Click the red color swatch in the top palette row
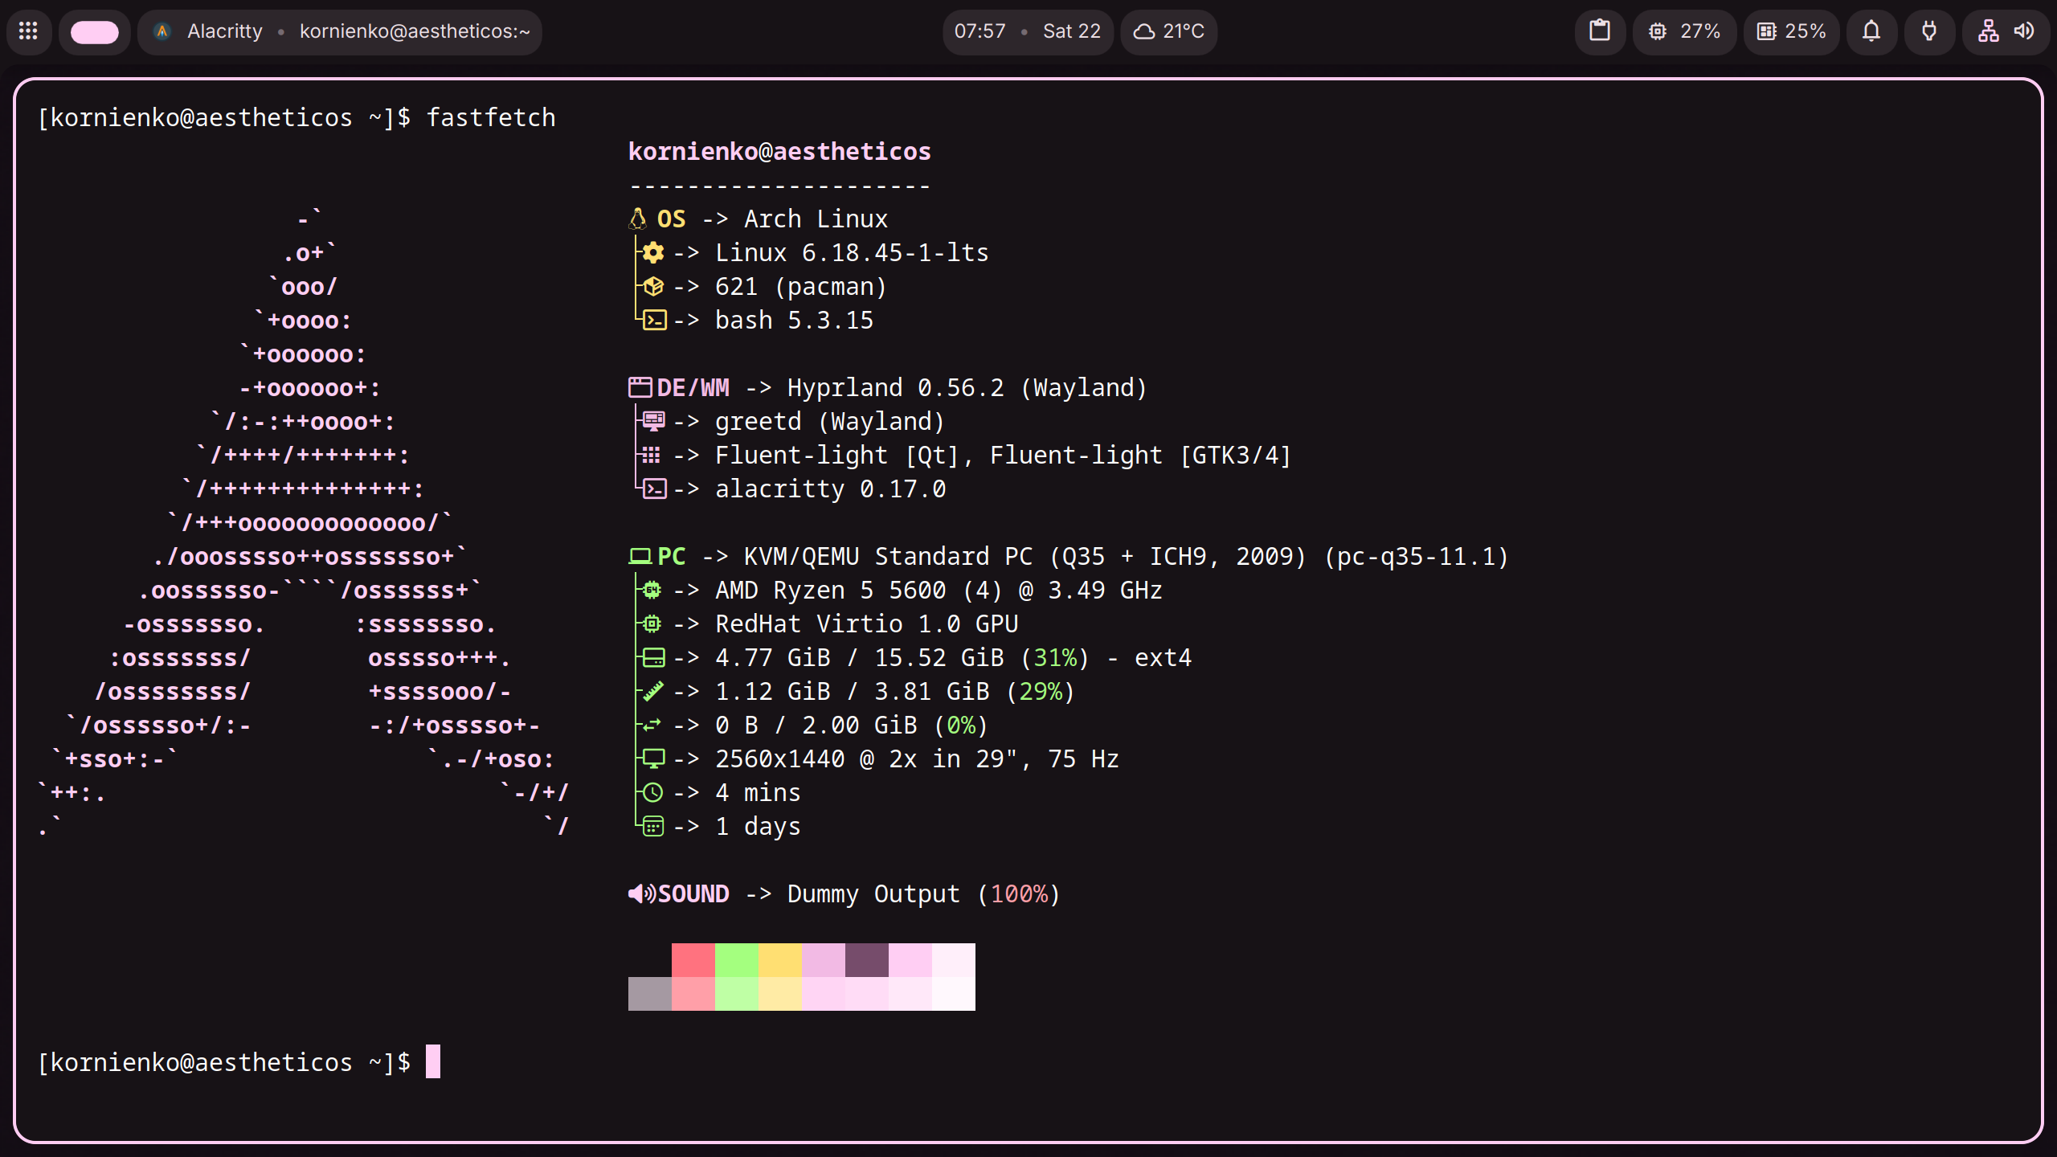 [x=693, y=960]
